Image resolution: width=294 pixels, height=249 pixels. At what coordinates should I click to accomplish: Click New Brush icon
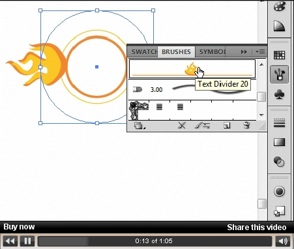coord(227,125)
